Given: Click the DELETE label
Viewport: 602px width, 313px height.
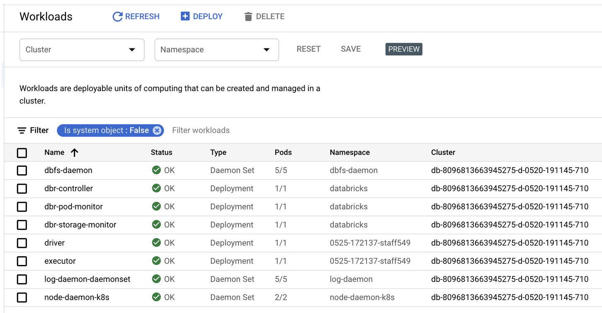Looking at the screenshot, I should pos(270,17).
